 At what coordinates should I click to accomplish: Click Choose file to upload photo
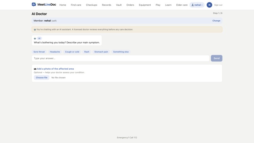click(x=42, y=77)
